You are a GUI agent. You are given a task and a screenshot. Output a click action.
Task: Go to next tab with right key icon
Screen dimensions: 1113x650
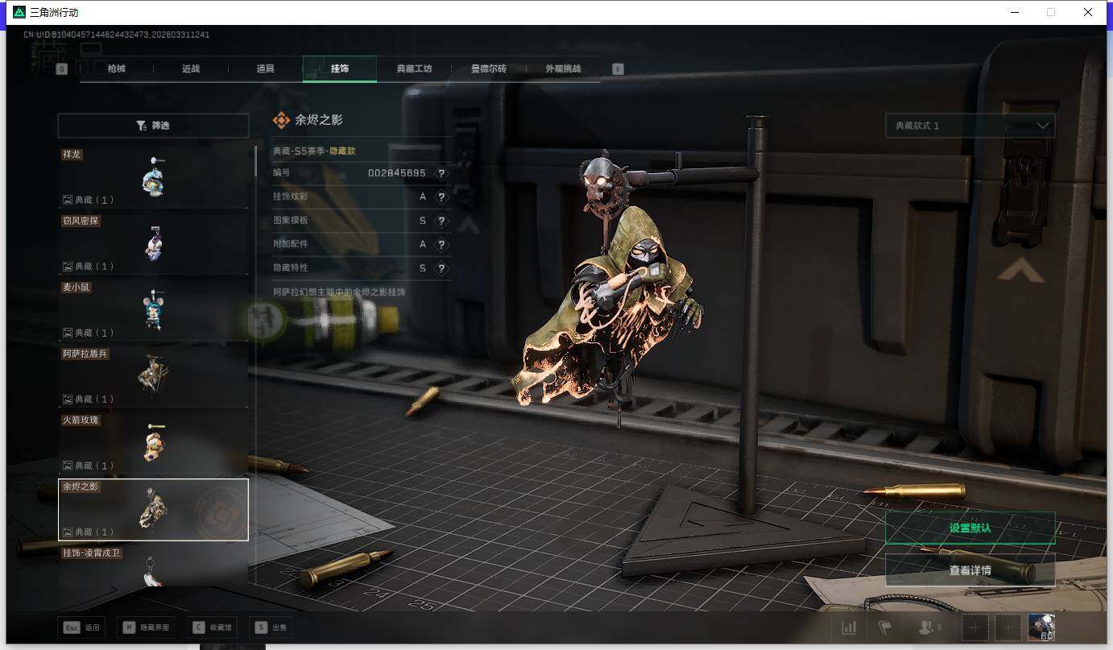[618, 69]
